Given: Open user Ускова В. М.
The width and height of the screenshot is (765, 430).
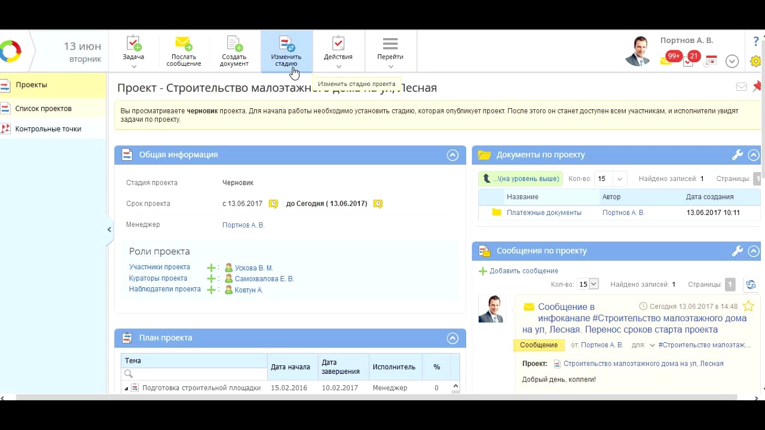Looking at the screenshot, I should (x=253, y=268).
